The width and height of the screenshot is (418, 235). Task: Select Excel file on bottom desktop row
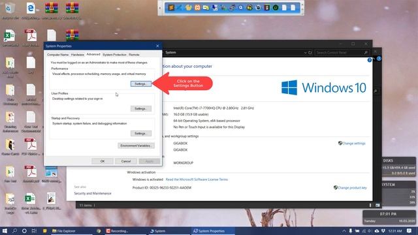[x=31, y=203]
